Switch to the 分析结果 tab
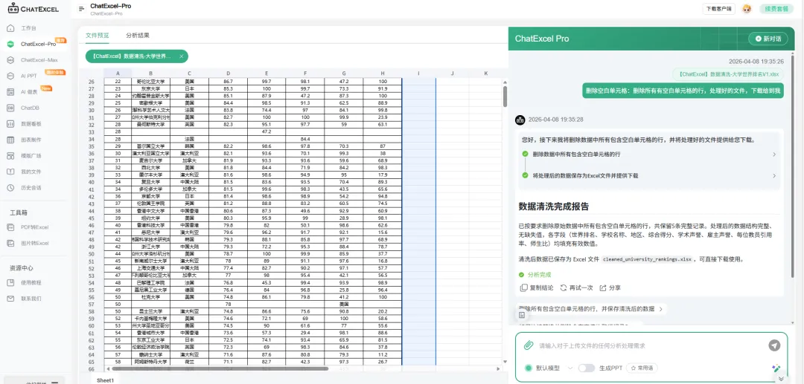Screen dimensions: 804x384 [138, 36]
